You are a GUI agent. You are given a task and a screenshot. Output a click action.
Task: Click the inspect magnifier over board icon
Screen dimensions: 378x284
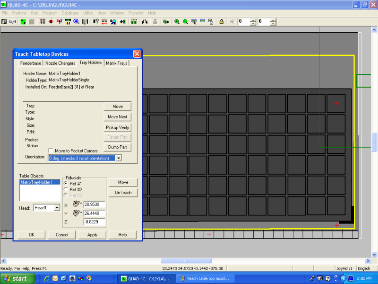click(x=113, y=22)
